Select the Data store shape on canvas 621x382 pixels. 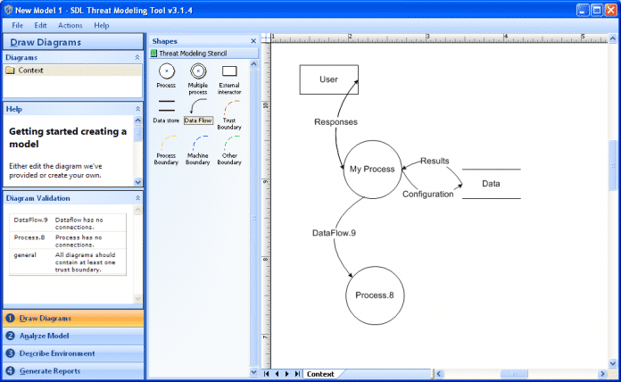click(x=491, y=184)
